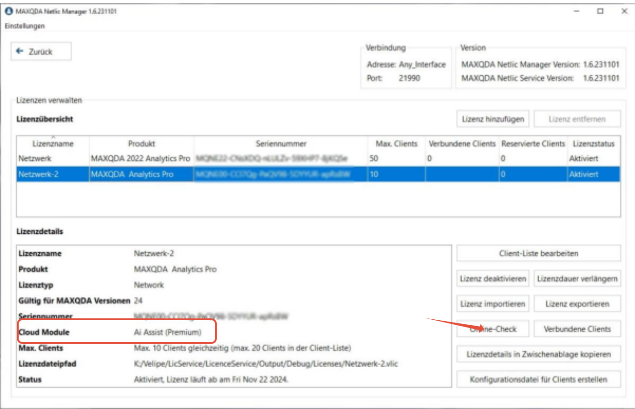Sort by Verbundene Clients column header
Image resolution: width=635 pixels, height=409 pixels.
(x=462, y=144)
